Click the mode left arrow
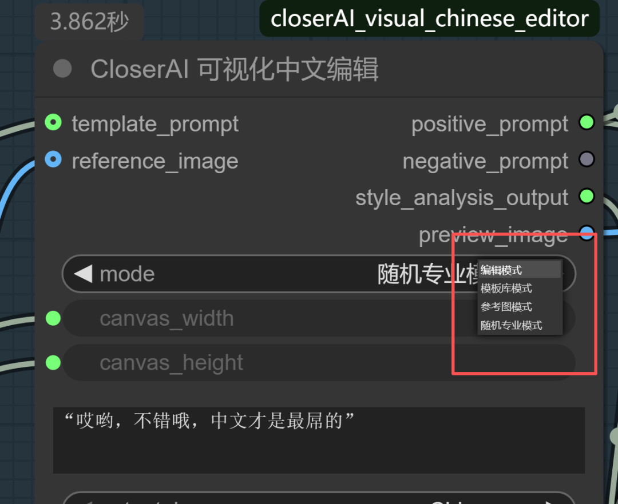 pyautogui.click(x=83, y=274)
